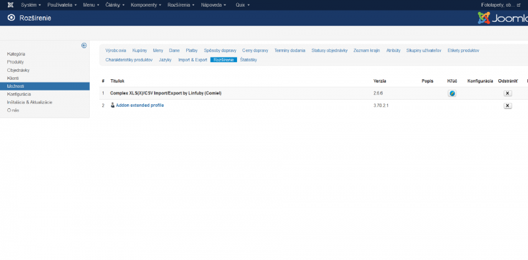528x260 pixels.
Task: Open the Termíny dodania tab
Action: 290,51
